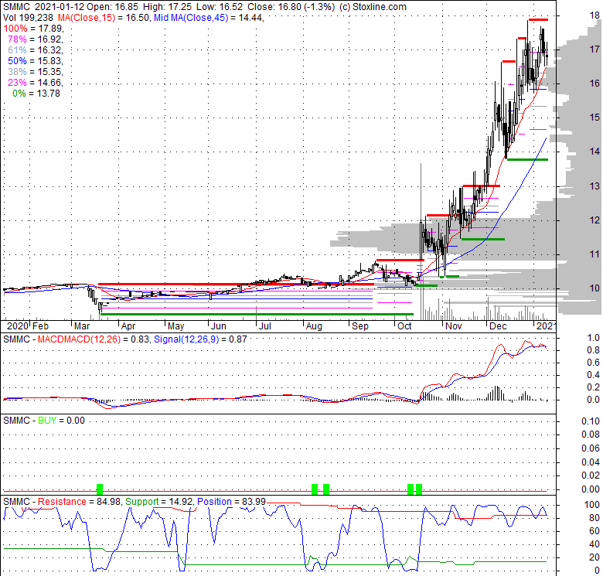Click the red resistance line near 17.89

click(538, 19)
